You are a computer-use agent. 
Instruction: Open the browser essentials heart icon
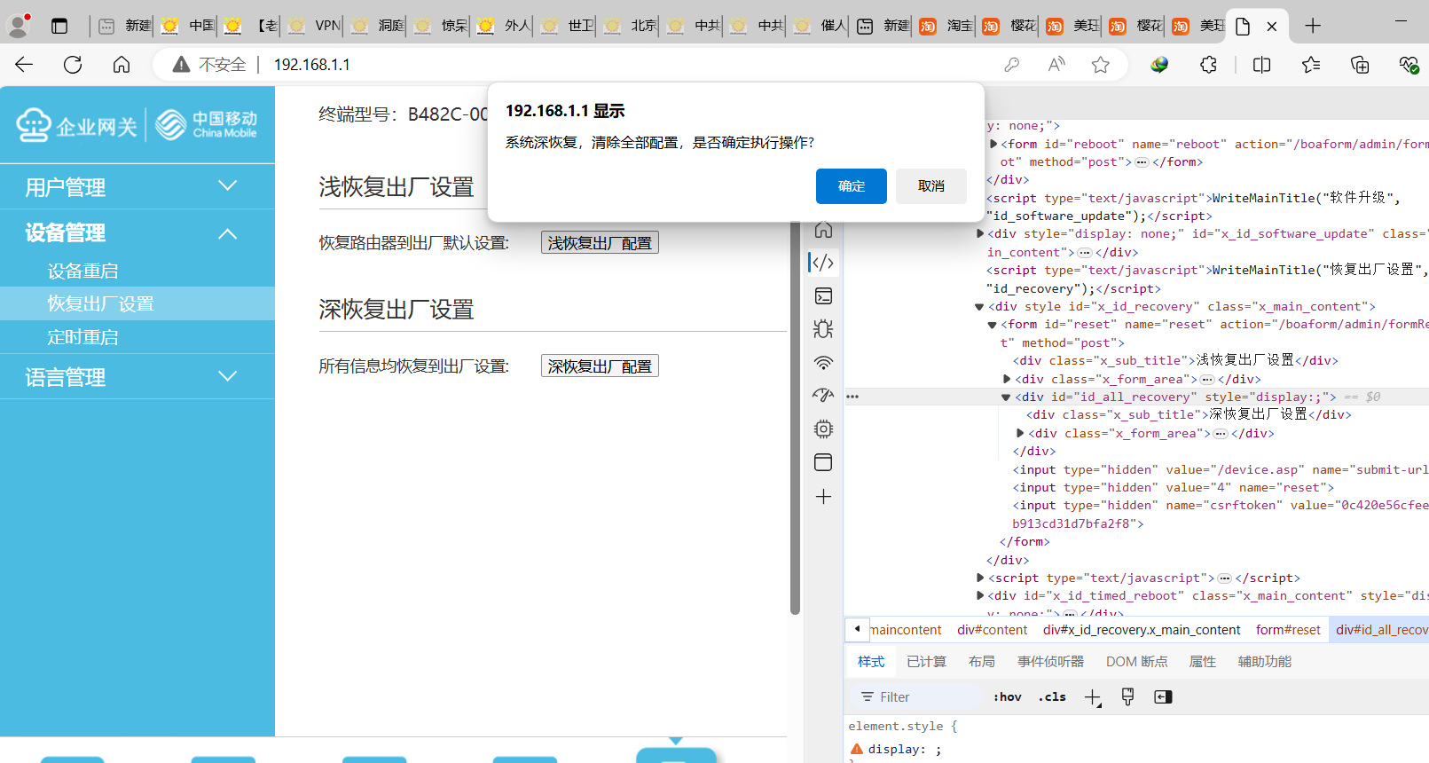point(1409,65)
